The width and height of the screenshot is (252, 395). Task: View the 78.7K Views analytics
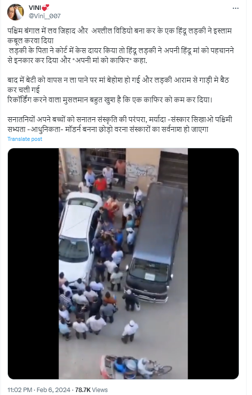click(x=91, y=390)
